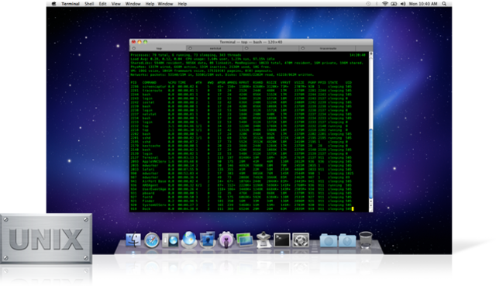
Task: Click the Terminal icon in the Dock
Action: coord(282,239)
